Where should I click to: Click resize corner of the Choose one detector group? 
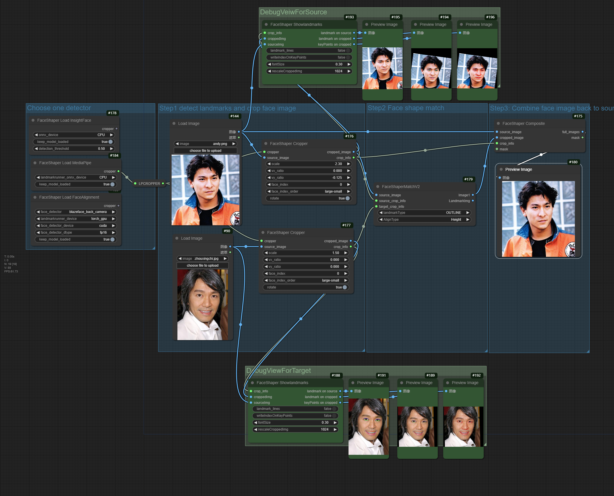(x=154, y=248)
